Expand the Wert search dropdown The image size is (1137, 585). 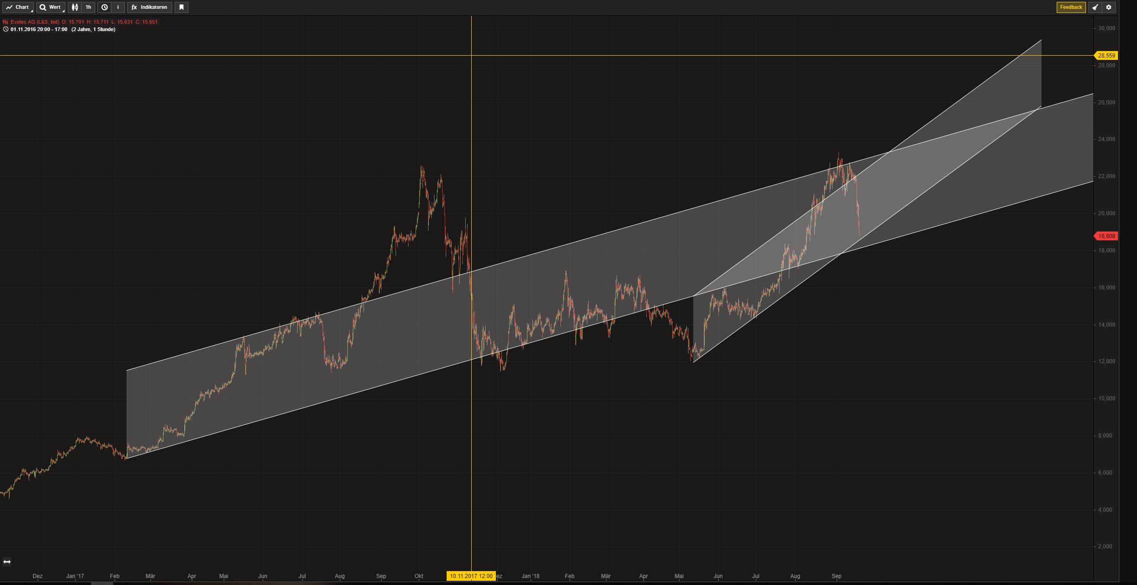pyautogui.click(x=50, y=7)
